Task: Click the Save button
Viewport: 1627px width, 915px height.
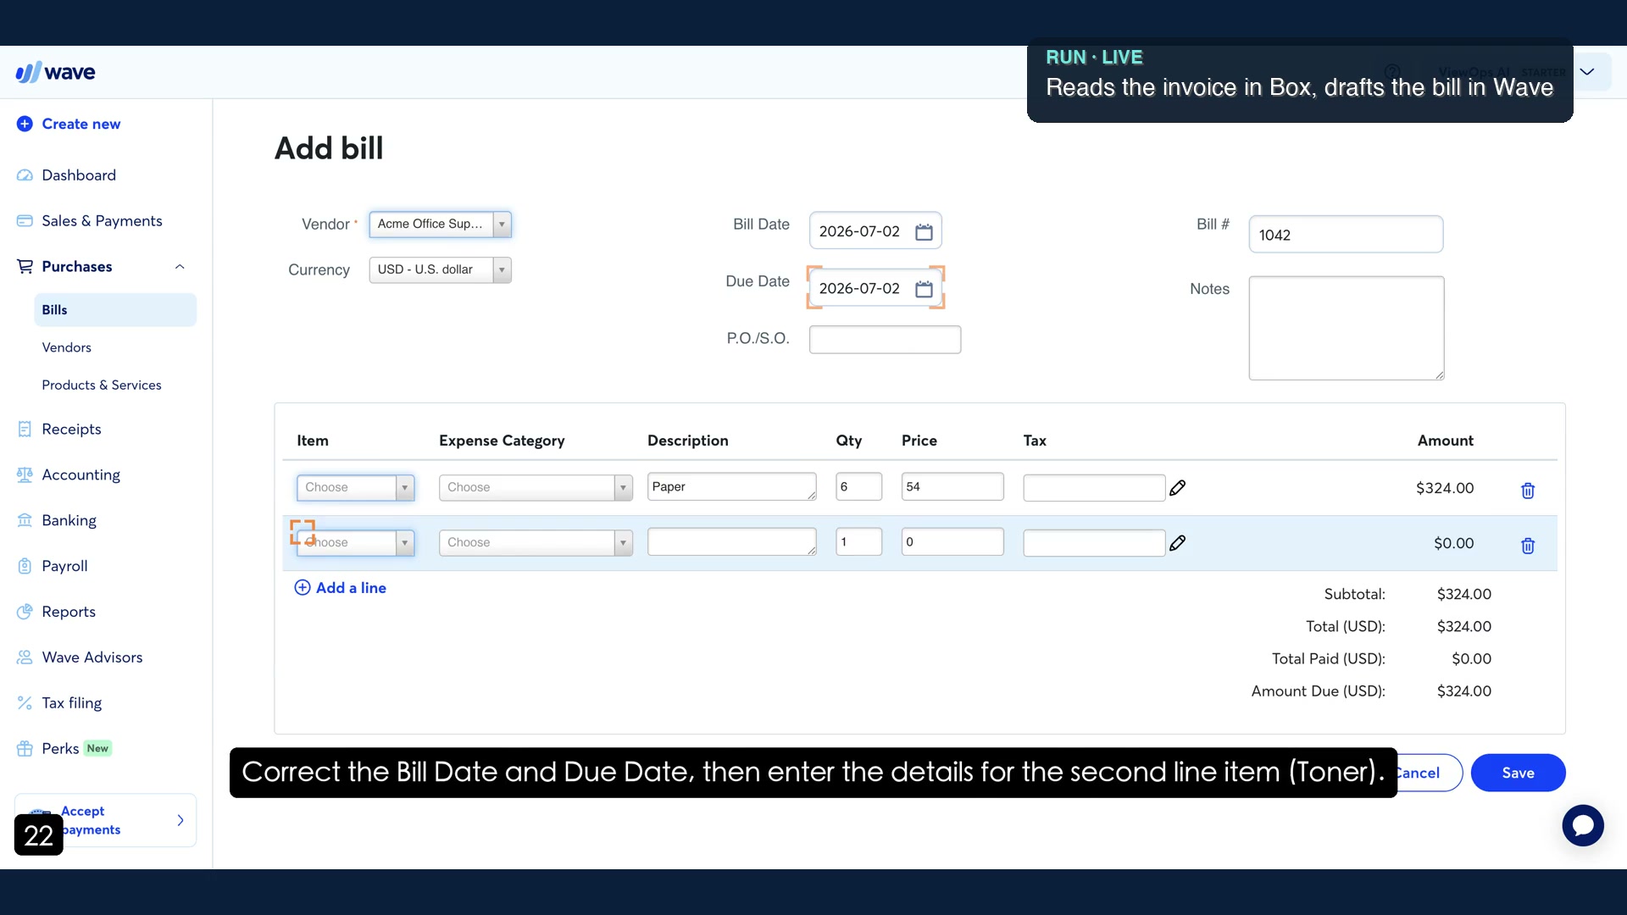Action: pyautogui.click(x=1518, y=773)
